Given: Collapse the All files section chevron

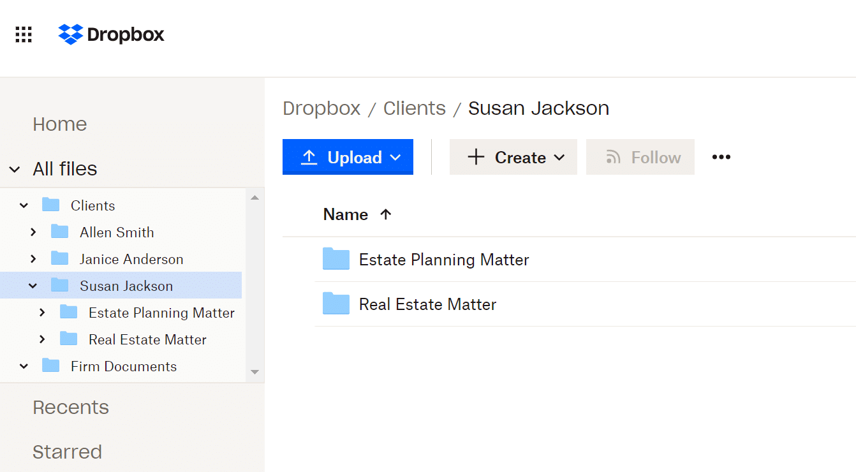Looking at the screenshot, I should click(15, 169).
